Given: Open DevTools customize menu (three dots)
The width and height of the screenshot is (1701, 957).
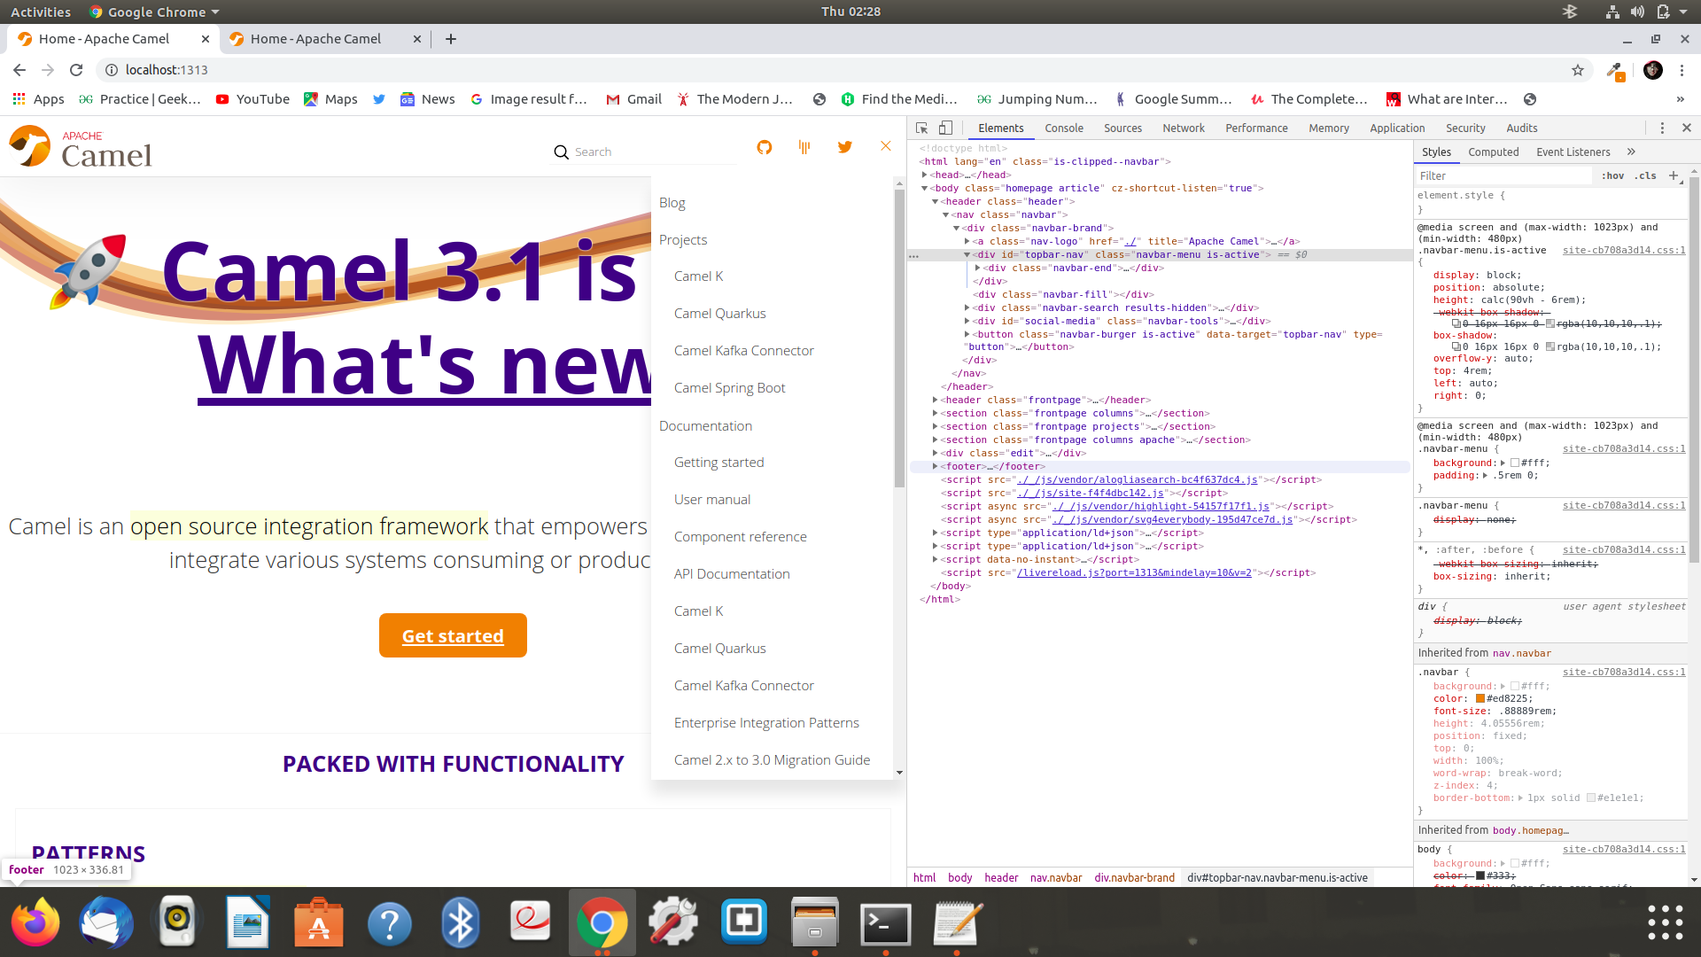Looking at the screenshot, I should coord(1662,128).
